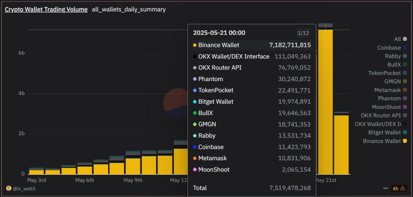Click the green BullX legend swatch
The height and width of the screenshot is (197, 413).
(x=405, y=65)
